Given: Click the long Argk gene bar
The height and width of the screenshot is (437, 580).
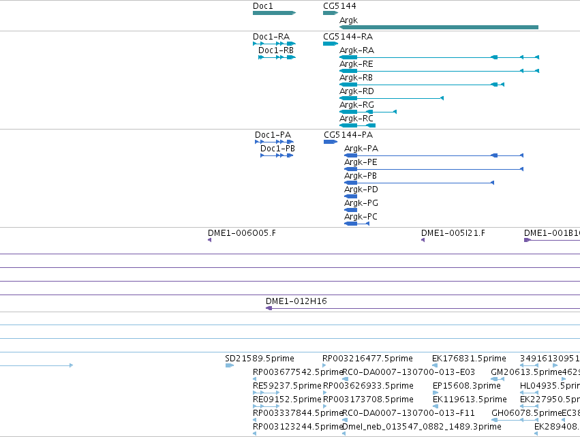Looking at the screenshot, I should coord(439,27).
